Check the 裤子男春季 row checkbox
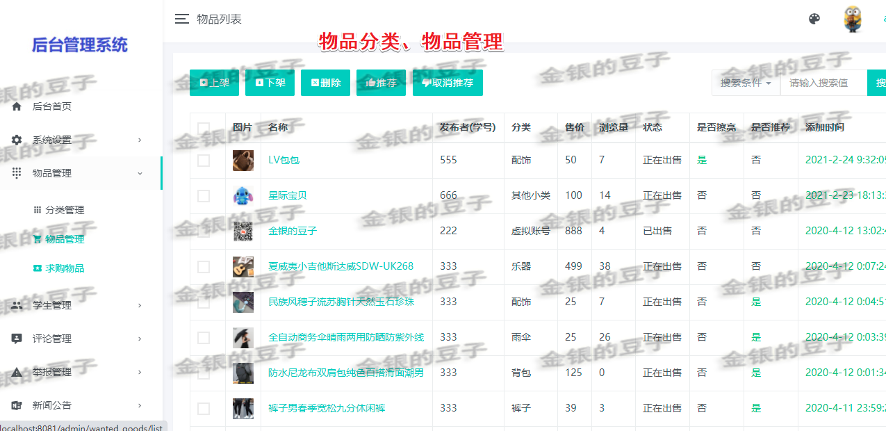The image size is (886, 431). (x=204, y=408)
